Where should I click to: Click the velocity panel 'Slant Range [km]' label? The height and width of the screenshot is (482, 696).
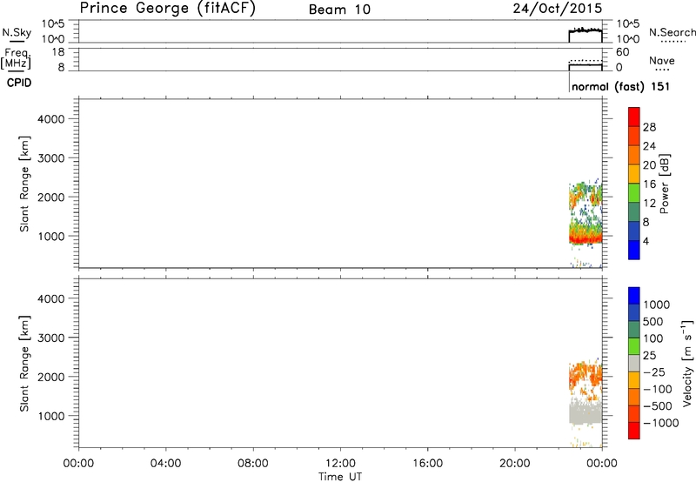(x=24, y=364)
